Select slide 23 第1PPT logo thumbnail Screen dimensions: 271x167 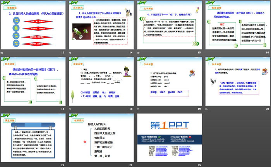[x=170, y=138]
